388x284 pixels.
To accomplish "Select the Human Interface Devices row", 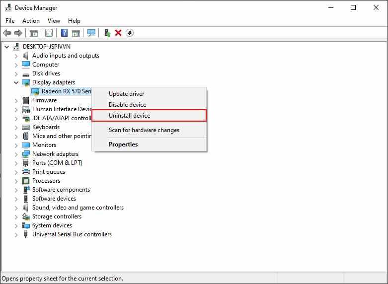I will (62, 109).
